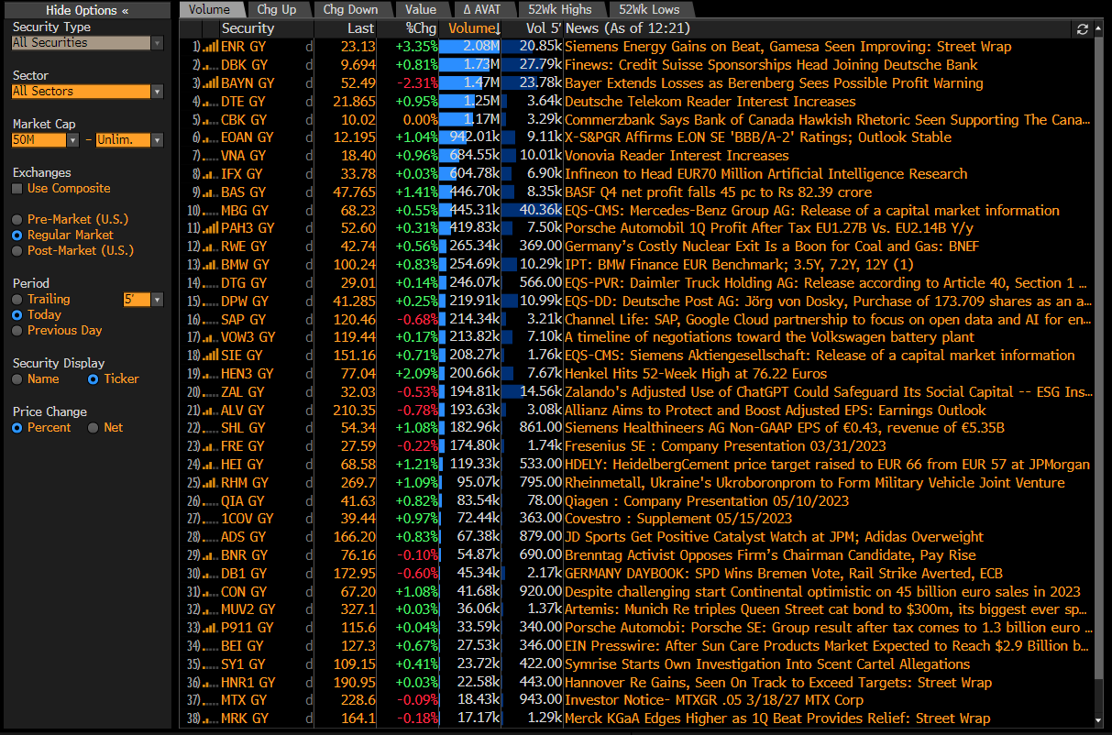Click the chart icon beside ALV GY
Viewport: 1112px width, 735px height.
[x=210, y=411]
